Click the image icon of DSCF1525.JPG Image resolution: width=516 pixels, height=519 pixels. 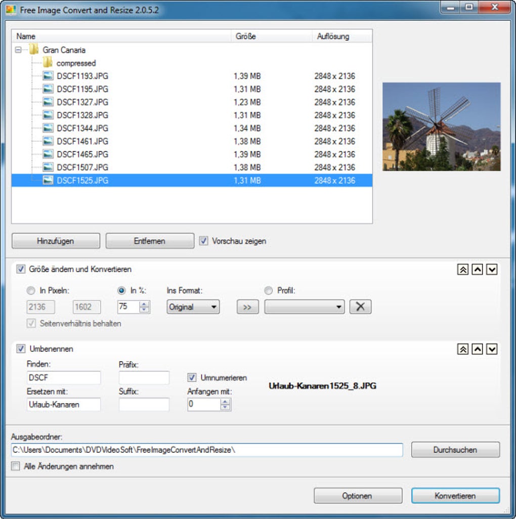pos(48,181)
